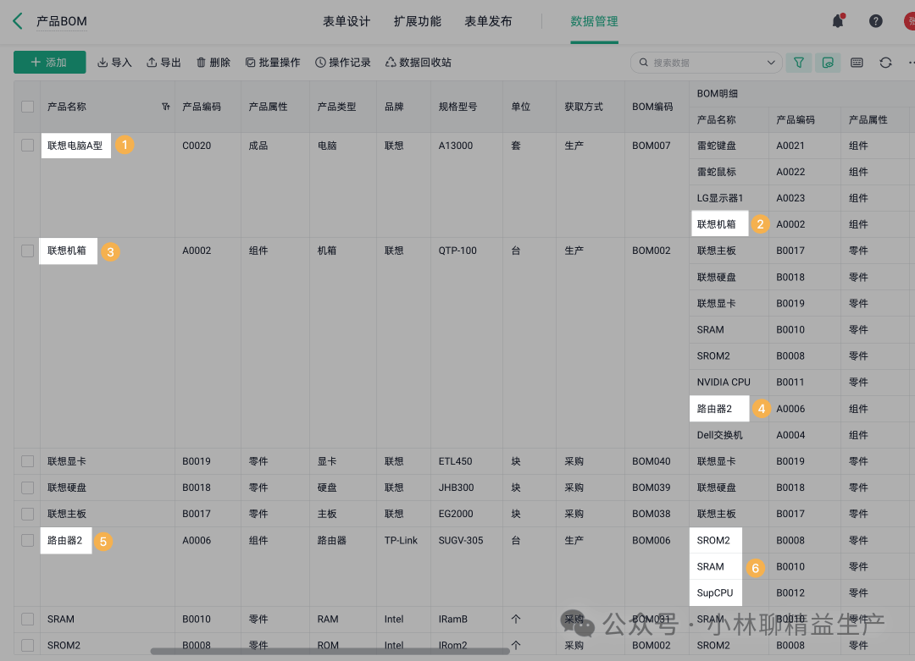The image size is (915, 661).
Task: Click the BOM明细 group header
Action: (718, 93)
